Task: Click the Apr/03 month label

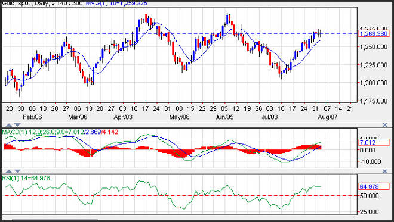Action: (122, 117)
